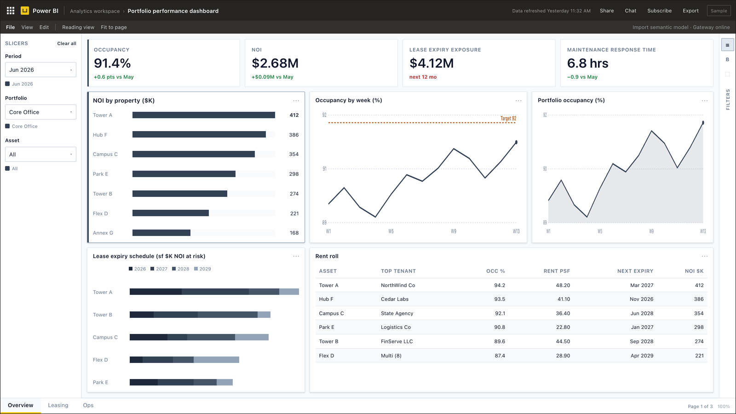The image size is (736, 414).
Task: Click the NOI $2.68M KPI card
Action: [321, 63]
